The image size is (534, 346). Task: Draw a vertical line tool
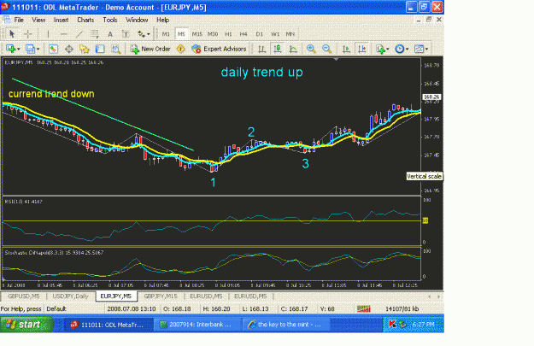(x=48, y=33)
